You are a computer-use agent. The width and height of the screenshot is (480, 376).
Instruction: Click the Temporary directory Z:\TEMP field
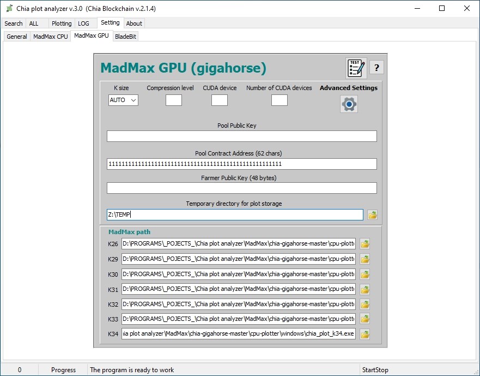(235, 214)
